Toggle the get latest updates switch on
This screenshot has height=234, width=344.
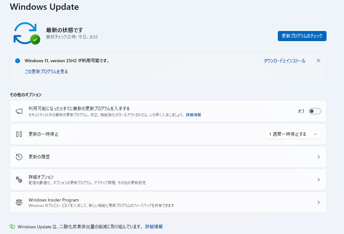point(315,111)
